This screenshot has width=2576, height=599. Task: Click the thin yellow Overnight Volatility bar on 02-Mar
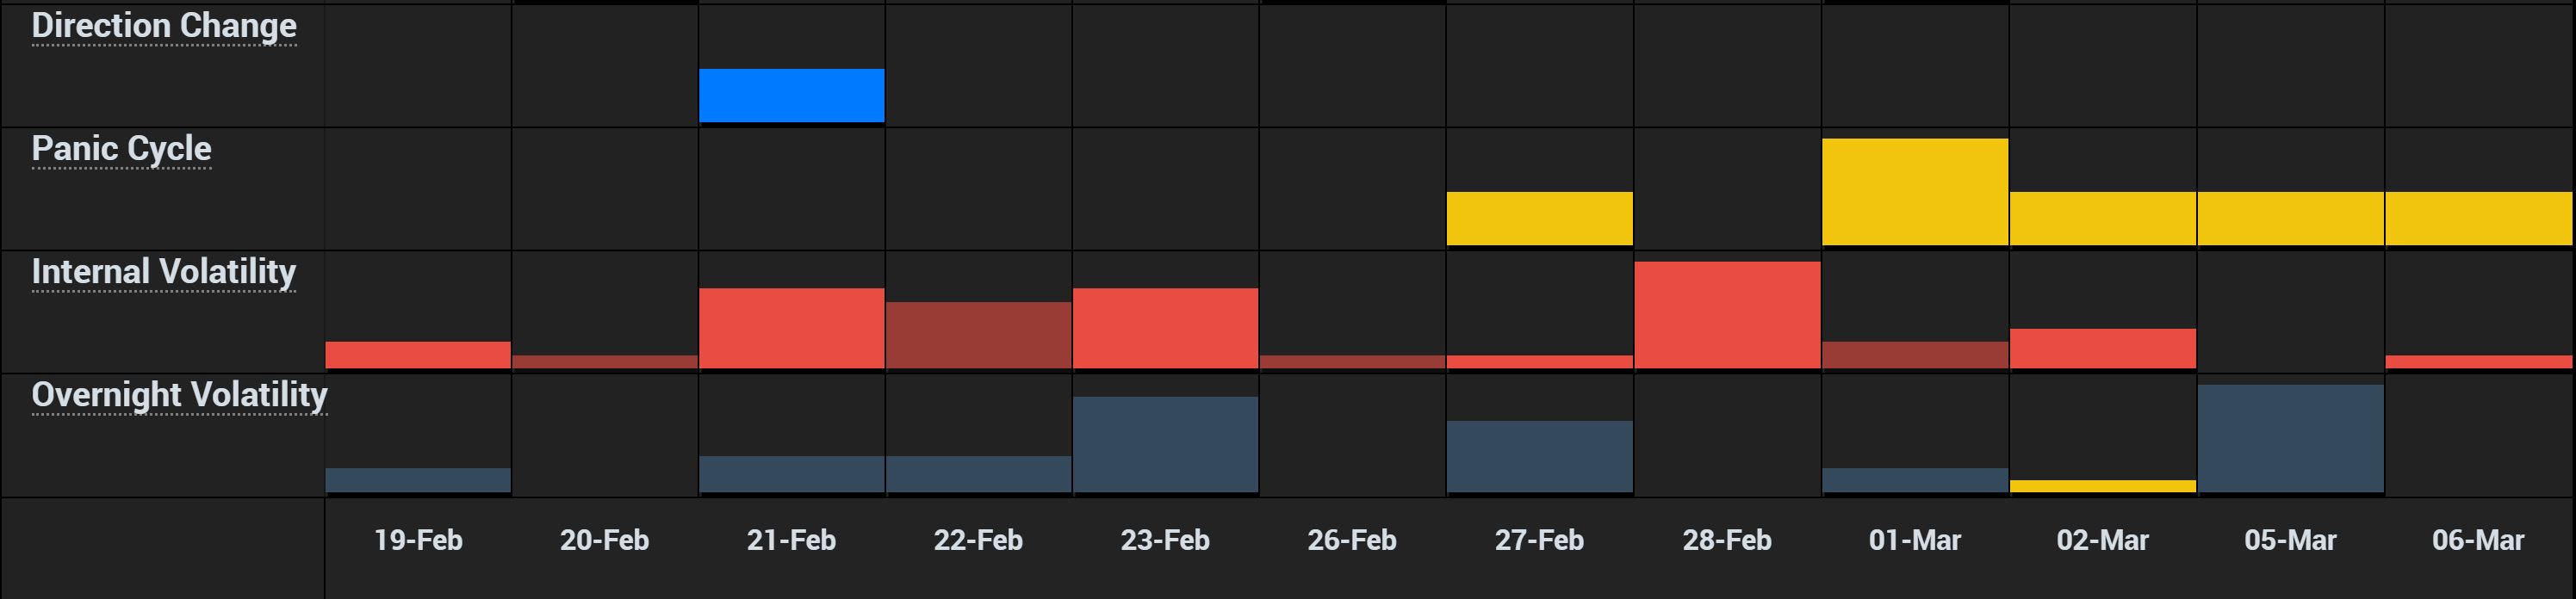coord(2102,486)
